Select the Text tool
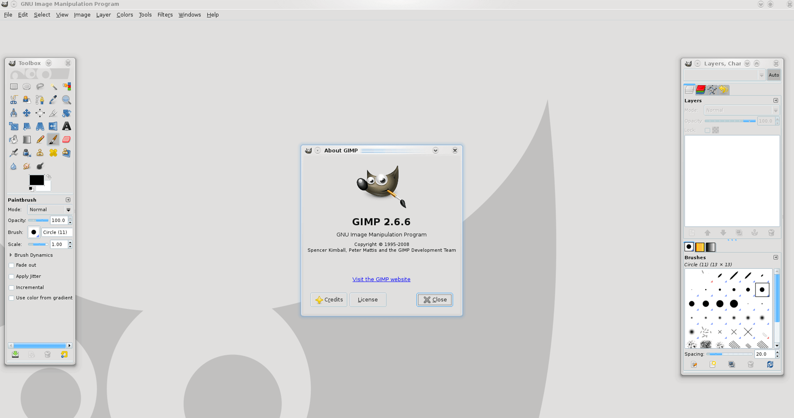This screenshot has width=794, height=418. pyautogui.click(x=67, y=126)
